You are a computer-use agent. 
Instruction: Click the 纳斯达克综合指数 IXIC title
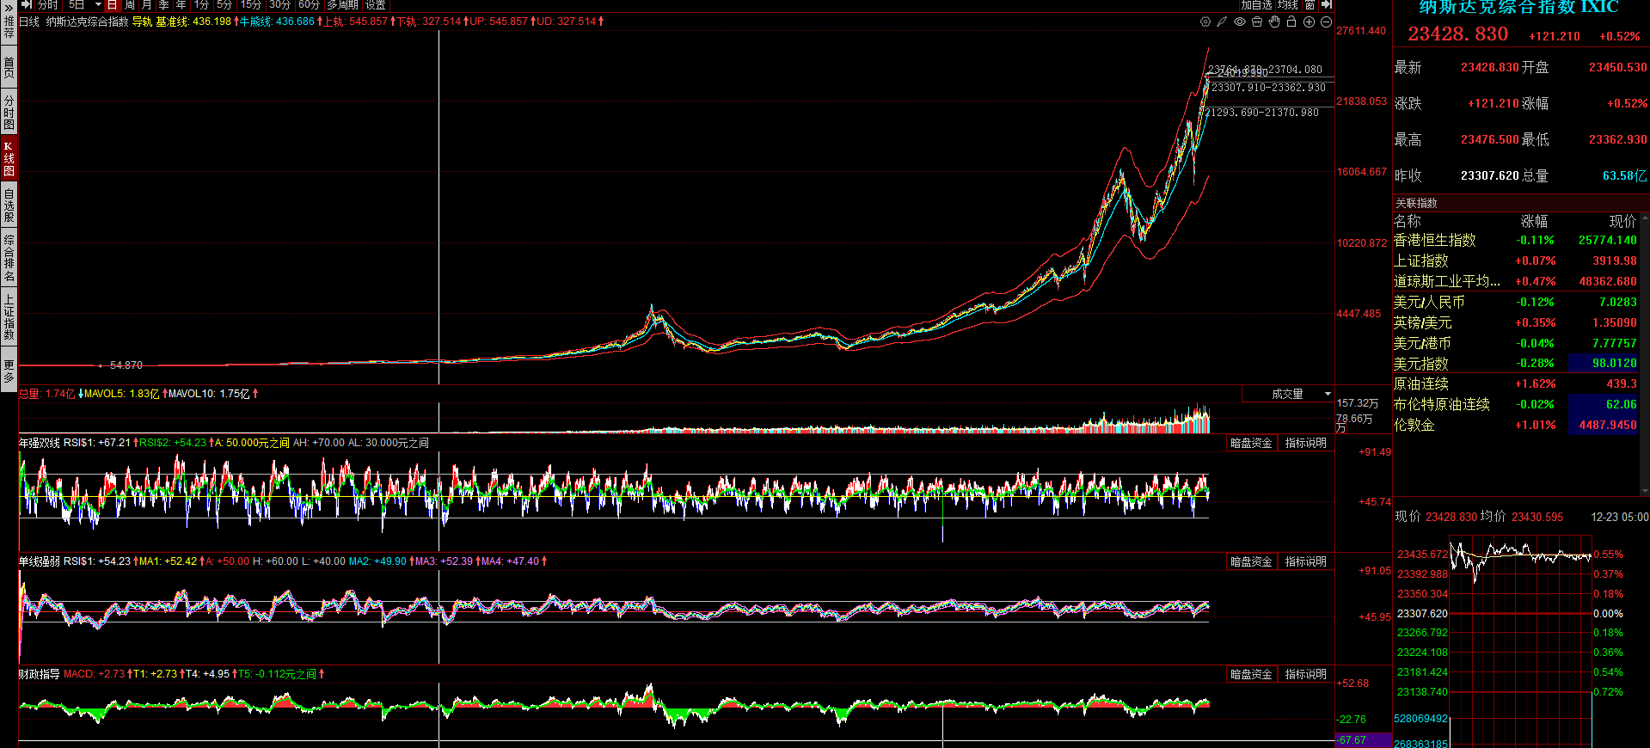click(1518, 7)
